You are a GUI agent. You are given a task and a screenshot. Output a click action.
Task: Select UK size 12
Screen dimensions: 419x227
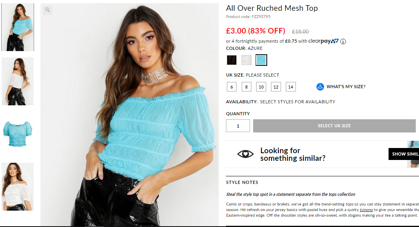click(x=276, y=87)
